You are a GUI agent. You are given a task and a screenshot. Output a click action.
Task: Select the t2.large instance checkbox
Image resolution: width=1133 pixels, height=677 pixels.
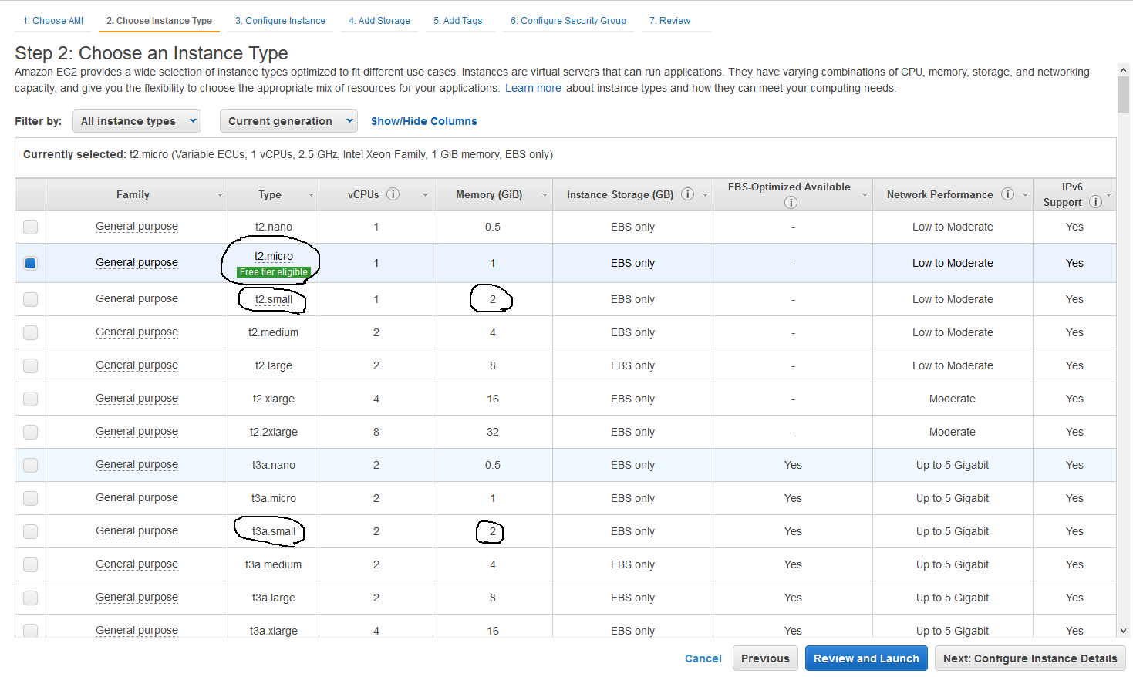(x=30, y=365)
